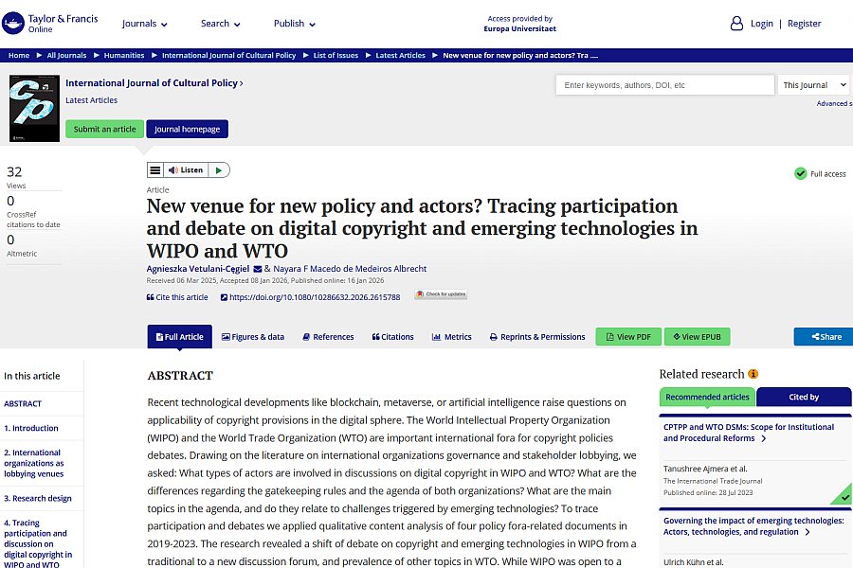Open the Publish dropdown menu
This screenshot has height=568, width=853.
tap(295, 24)
